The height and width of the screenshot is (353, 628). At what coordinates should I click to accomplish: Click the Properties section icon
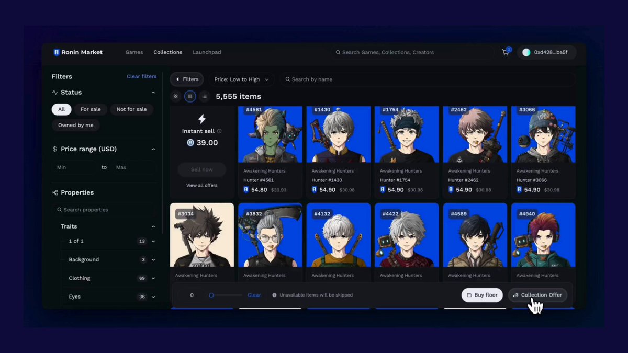pyautogui.click(x=55, y=192)
